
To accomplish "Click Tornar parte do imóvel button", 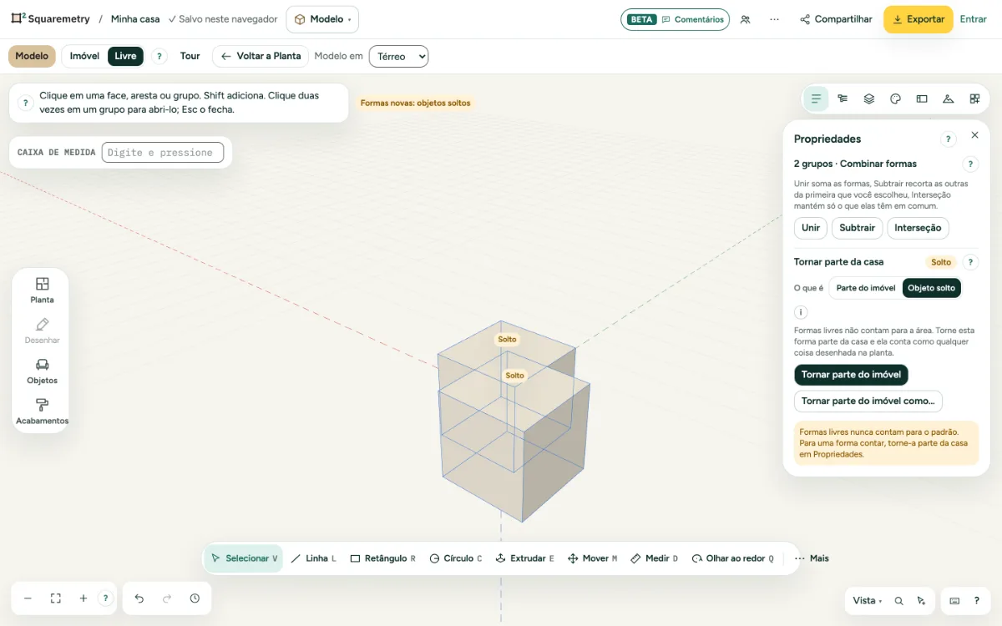I will 851,375.
